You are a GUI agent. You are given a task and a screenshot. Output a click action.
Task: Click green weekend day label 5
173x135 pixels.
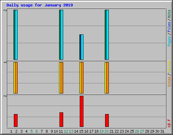point(31,131)
